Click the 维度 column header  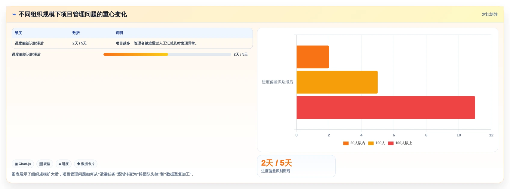(18, 33)
